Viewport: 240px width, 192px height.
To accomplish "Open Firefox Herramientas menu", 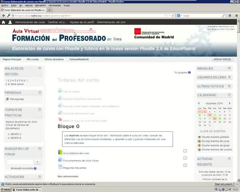I will (x=55, y=6).
